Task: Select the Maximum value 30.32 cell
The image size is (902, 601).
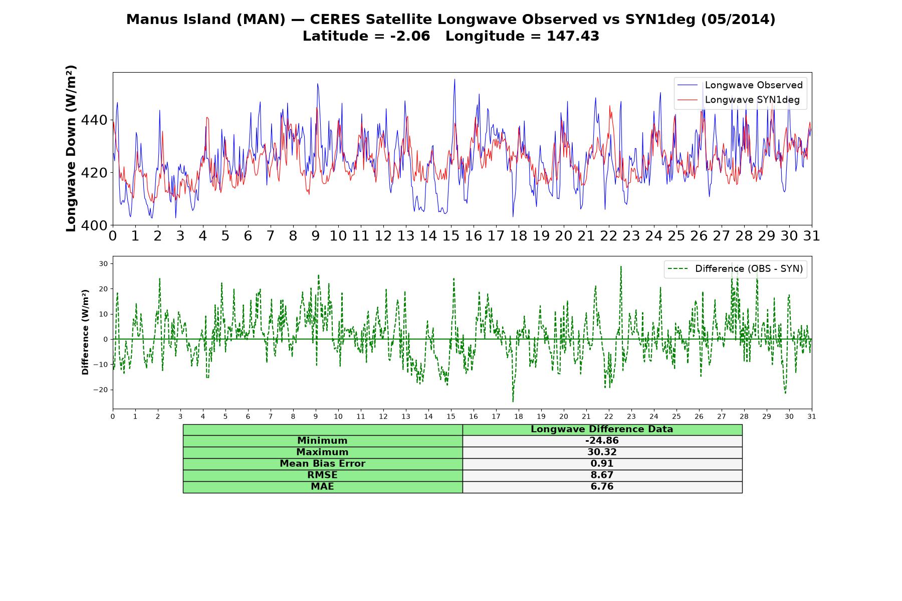Action: point(602,452)
